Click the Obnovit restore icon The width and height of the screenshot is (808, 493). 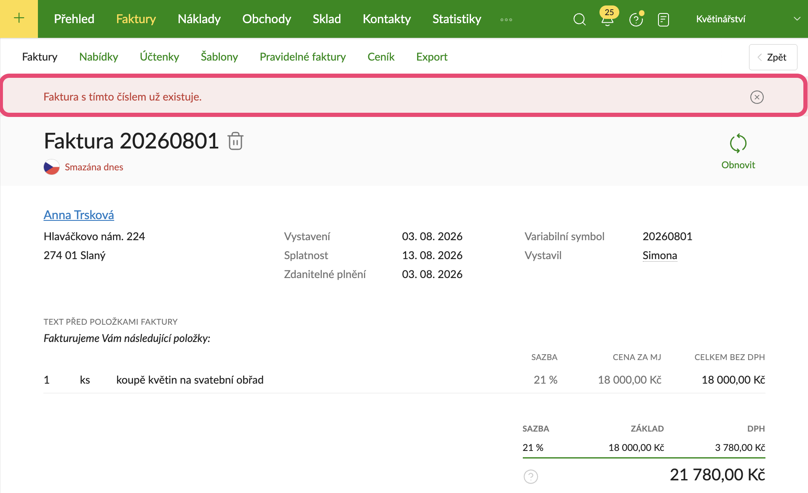click(x=738, y=143)
